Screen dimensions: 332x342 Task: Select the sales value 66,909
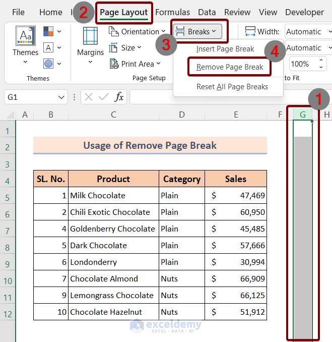236,278
